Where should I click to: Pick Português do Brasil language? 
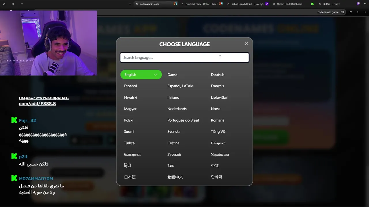tap(183, 120)
